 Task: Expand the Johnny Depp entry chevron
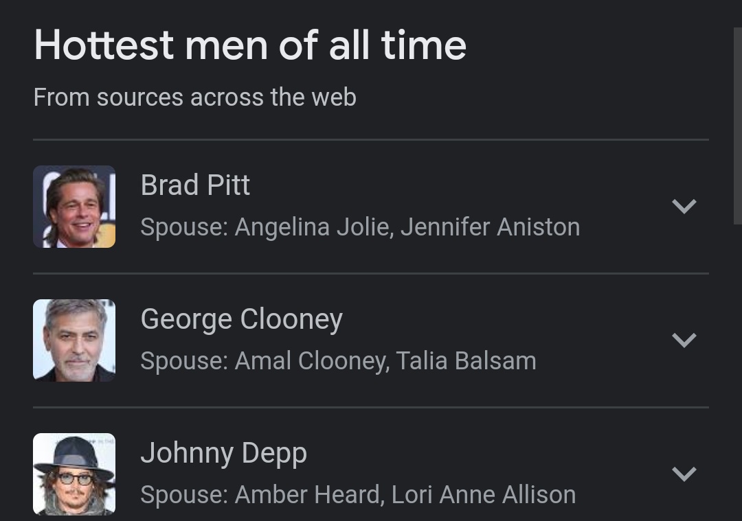tap(684, 474)
